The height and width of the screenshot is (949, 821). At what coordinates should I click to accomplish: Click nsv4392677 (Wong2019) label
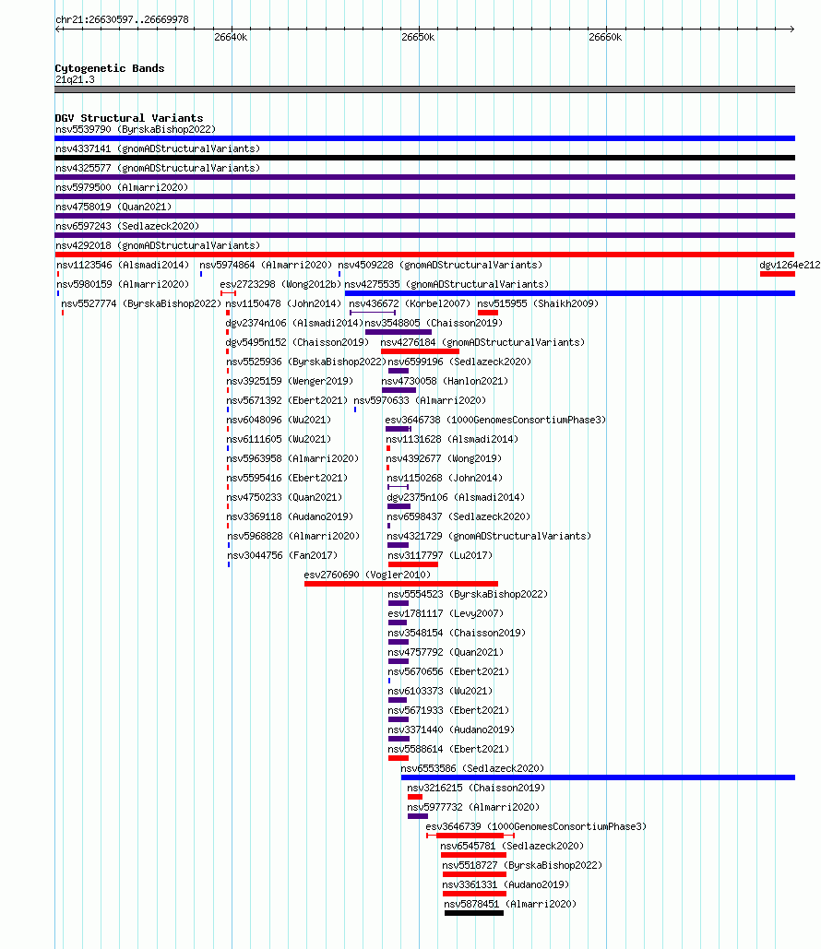tap(444, 458)
